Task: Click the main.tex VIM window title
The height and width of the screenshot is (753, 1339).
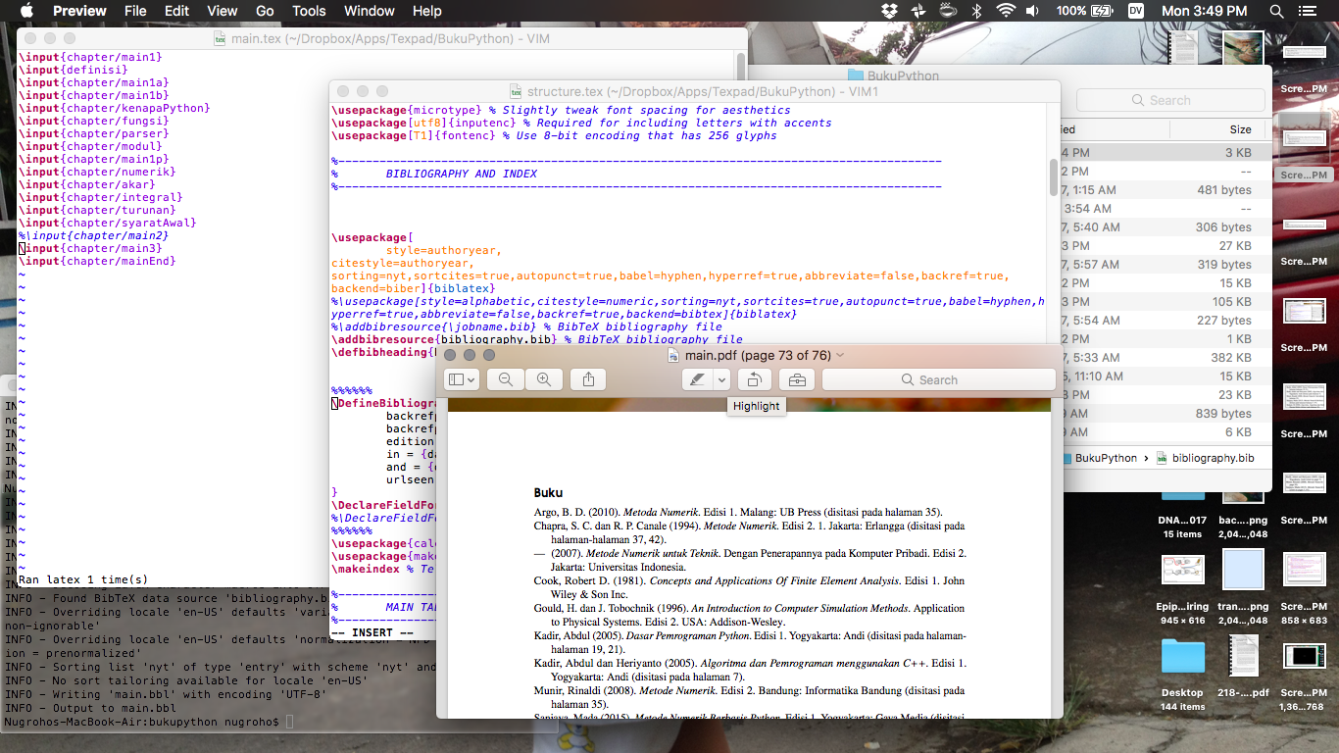Action: 389,38
